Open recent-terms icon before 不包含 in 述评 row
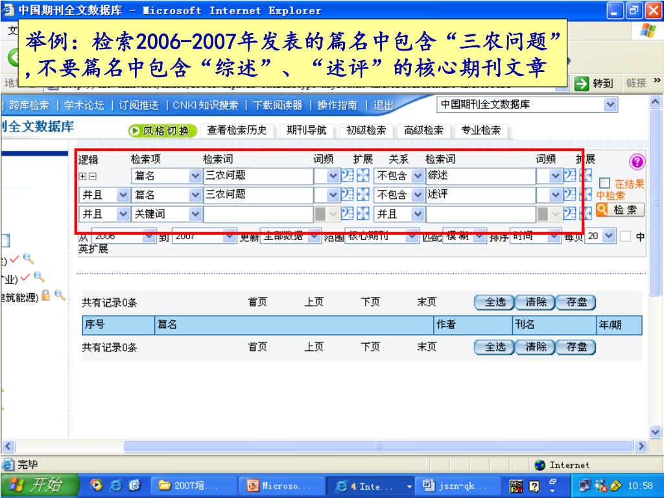The height and width of the screenshot is (498, 664). [x=348, y=195]
